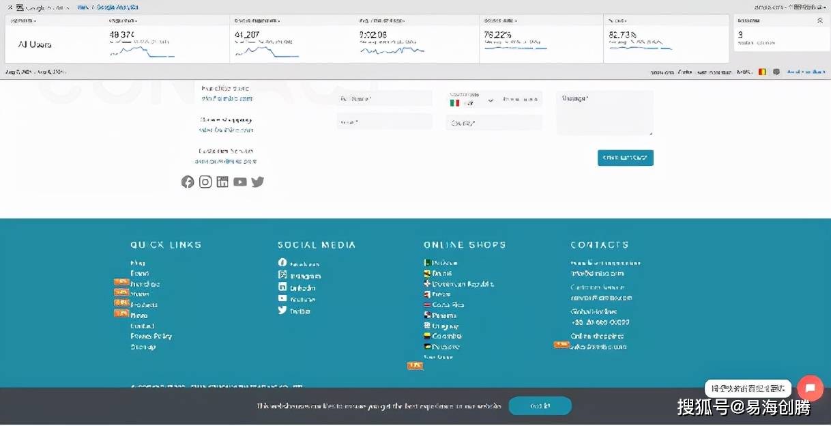
Task: Click the 48,374 users metric
Action: pyautogui.click(x=121, y=34)
